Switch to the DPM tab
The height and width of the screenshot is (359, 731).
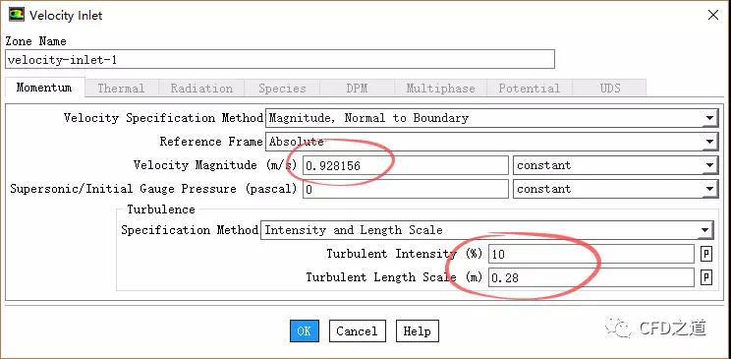pyautogui.click(x=357, y=89)
